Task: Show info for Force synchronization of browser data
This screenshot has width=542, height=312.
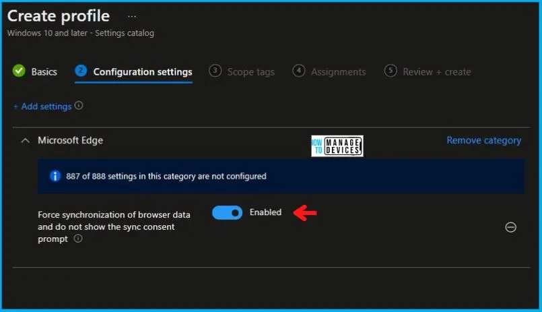Action: tap(78, 239)
